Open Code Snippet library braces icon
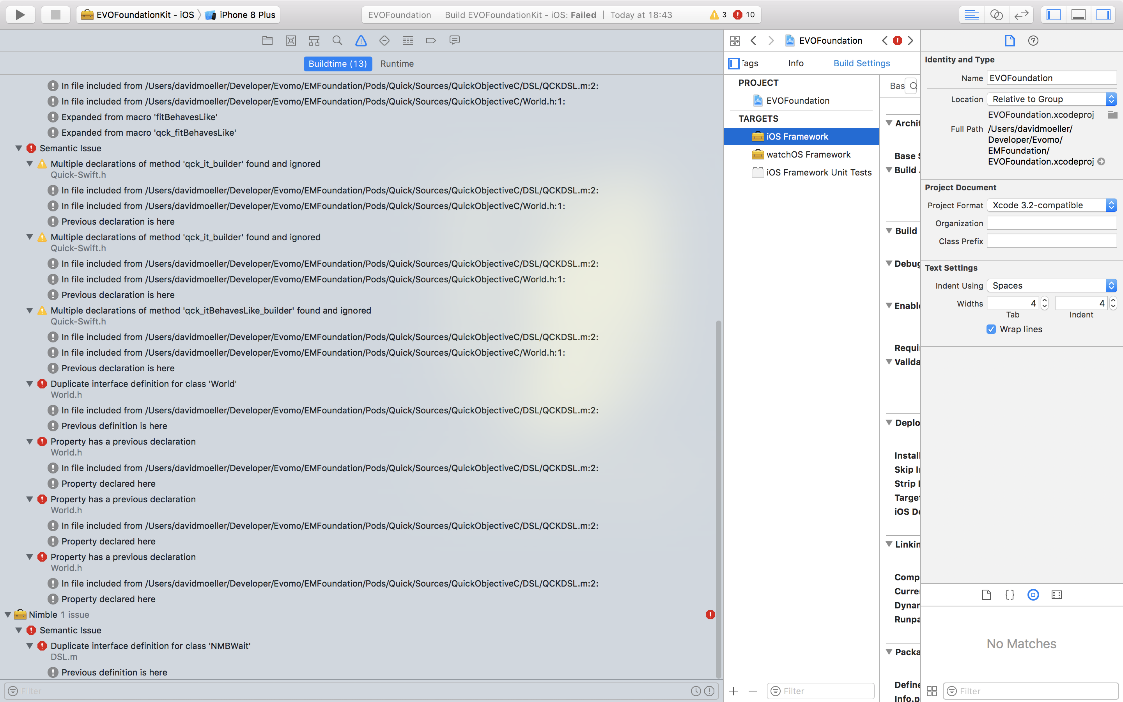The image size is (1123, 702). point(1010,595)
